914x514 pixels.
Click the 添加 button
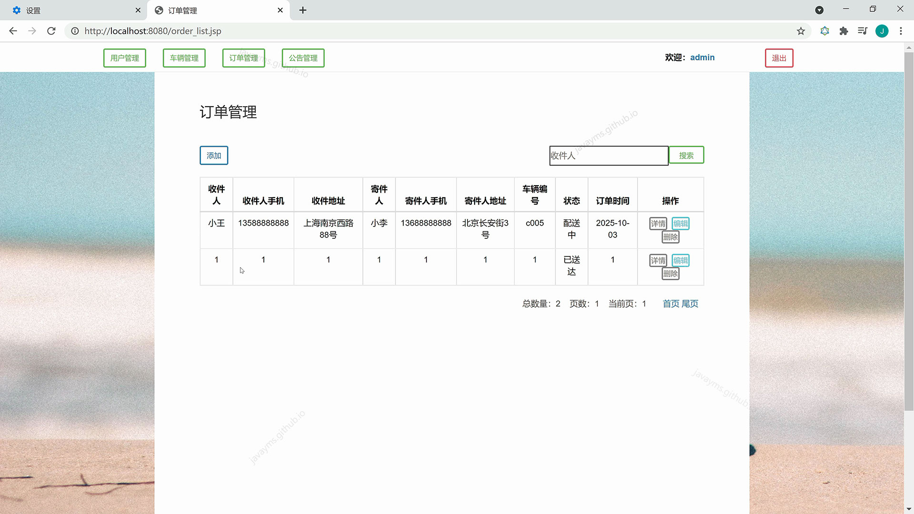(x=214, y=156)
